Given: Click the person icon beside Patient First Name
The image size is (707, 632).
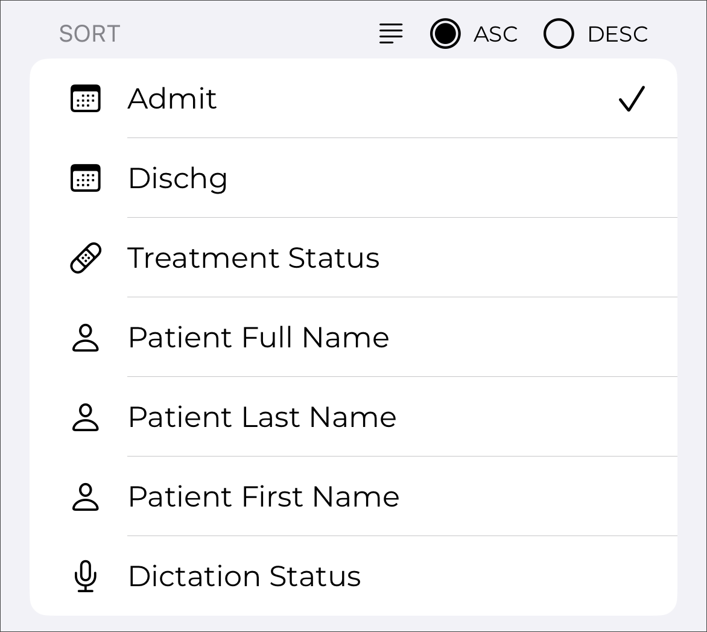Looking at the screenshot, I should pos(86,497).
